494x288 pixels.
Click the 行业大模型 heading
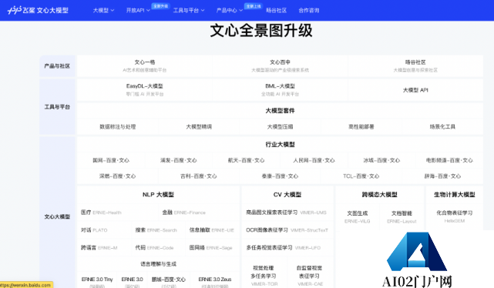click(280, 145)
